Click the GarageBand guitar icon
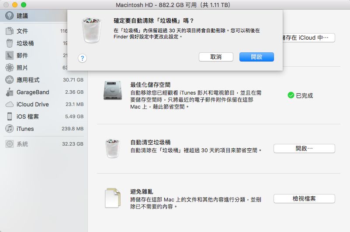This screenshot has width=350, height=232. click(x=9, y=92)
